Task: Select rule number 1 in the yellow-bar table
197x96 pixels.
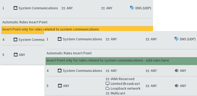Action: [x=3, y=8]
